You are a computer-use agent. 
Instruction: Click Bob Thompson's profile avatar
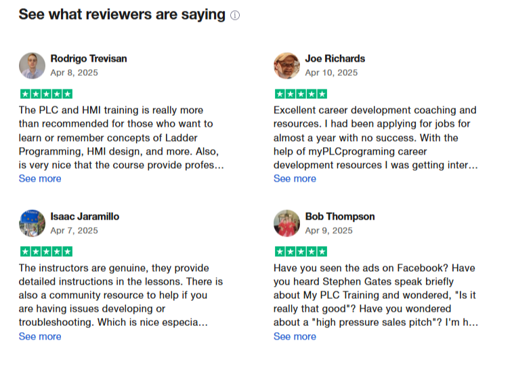[286, 224]
